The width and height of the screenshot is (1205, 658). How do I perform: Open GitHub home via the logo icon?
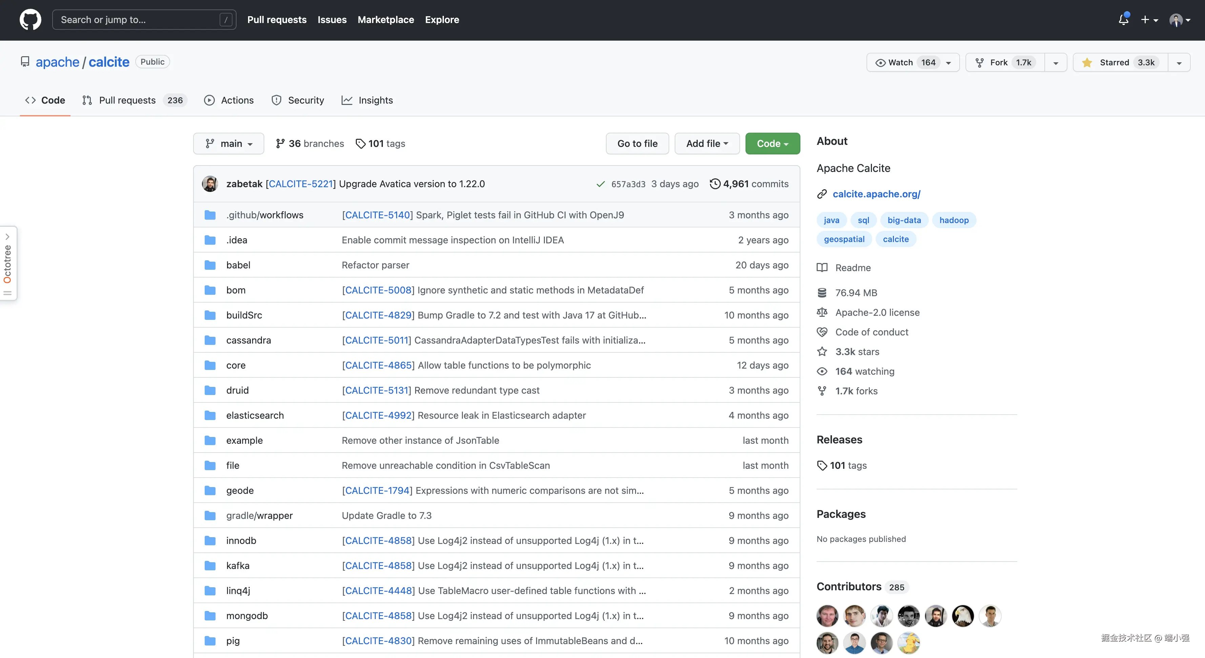click(x=30, y=20)
